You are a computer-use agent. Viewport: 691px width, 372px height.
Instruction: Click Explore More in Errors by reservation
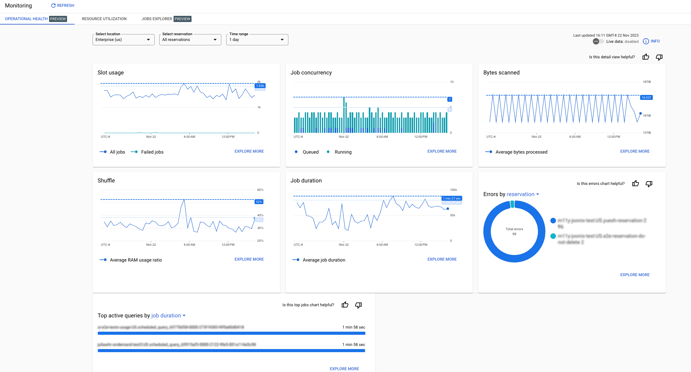click(x=635, y=275)
